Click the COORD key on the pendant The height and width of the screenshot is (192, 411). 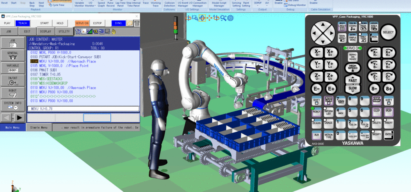[x=352, y=27]
